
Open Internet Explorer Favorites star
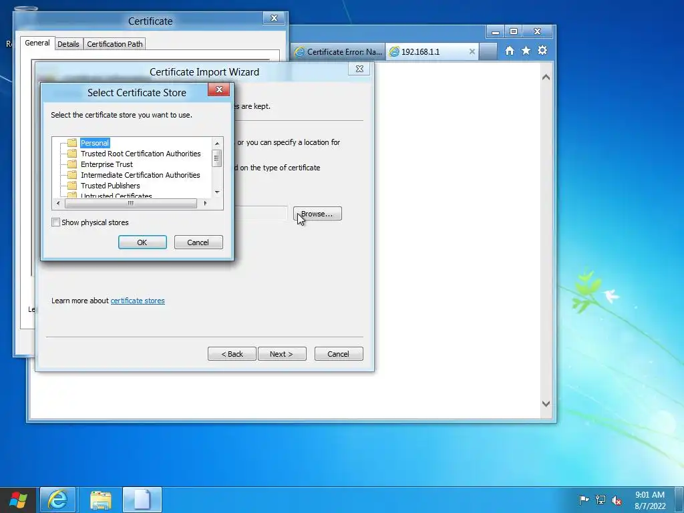pos(526,51)
